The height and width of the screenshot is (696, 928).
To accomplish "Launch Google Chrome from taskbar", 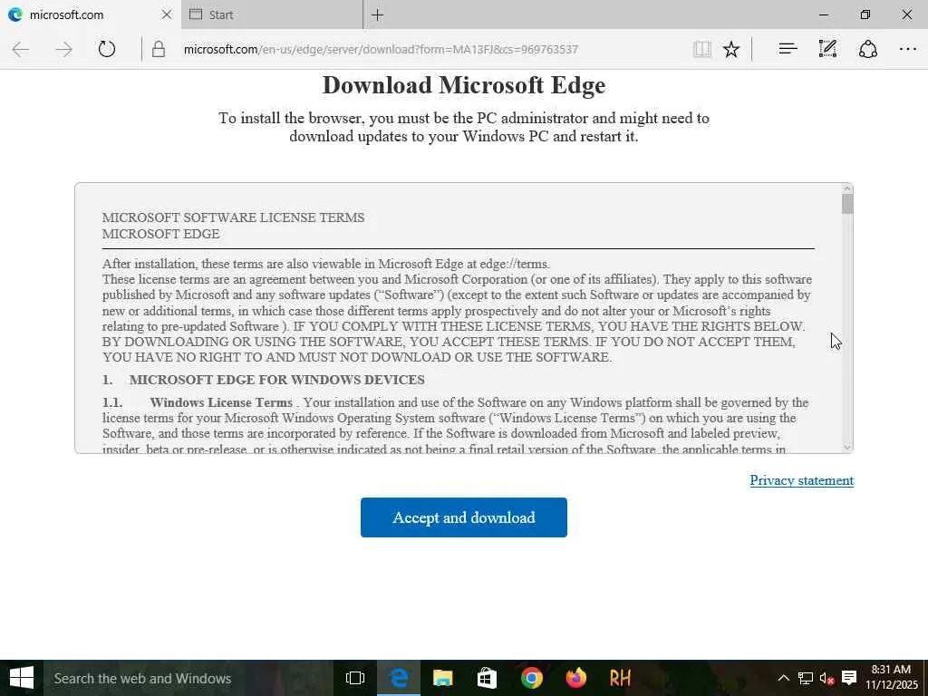I will 531,678.
